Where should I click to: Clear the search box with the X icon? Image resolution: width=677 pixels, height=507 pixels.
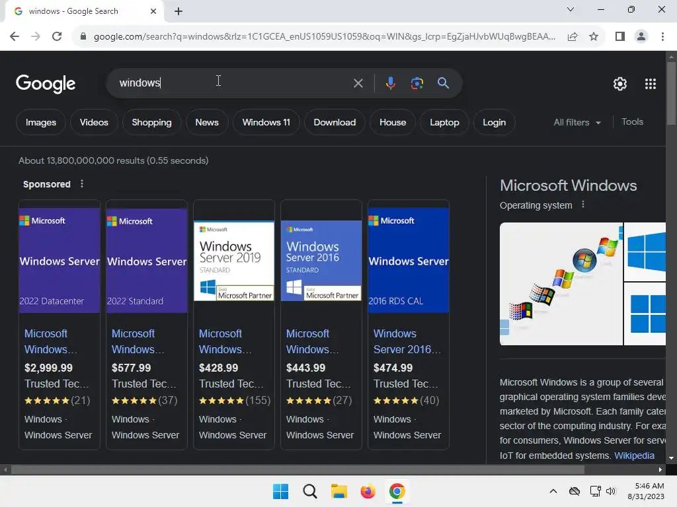[358, 83]
